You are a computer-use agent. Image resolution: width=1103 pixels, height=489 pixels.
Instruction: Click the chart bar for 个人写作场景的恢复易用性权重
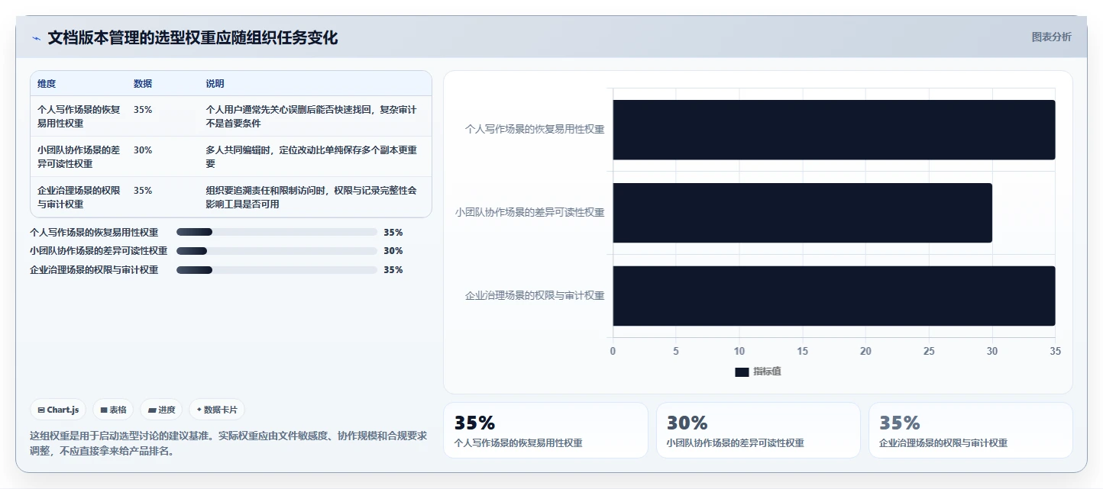834,130
